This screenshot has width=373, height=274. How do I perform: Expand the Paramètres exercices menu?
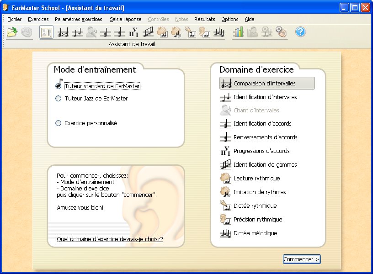tap(78, 19)
